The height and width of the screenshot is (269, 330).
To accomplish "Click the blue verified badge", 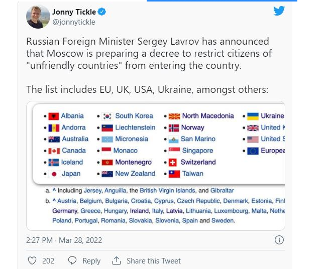I will 102,12.
